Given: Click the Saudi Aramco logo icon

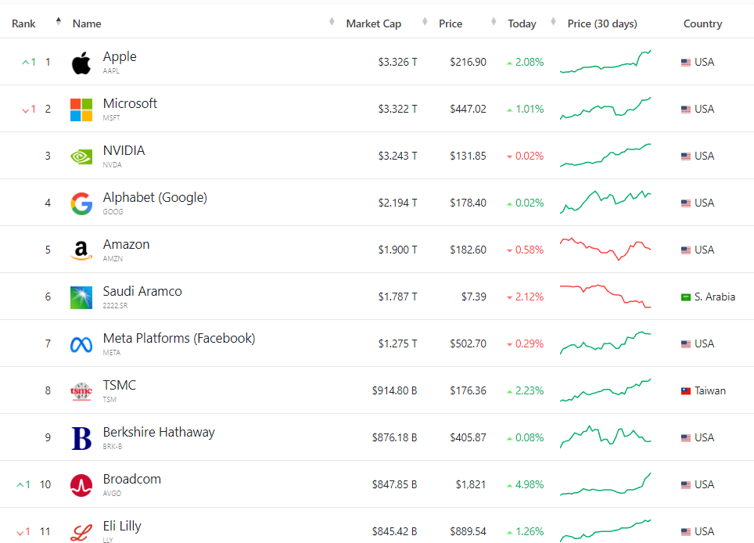Looking at the screenshot, I should (81, 297).
